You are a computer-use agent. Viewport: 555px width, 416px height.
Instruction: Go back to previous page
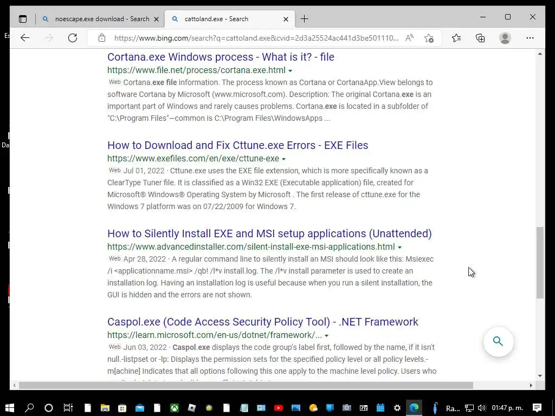pos(25,38)
